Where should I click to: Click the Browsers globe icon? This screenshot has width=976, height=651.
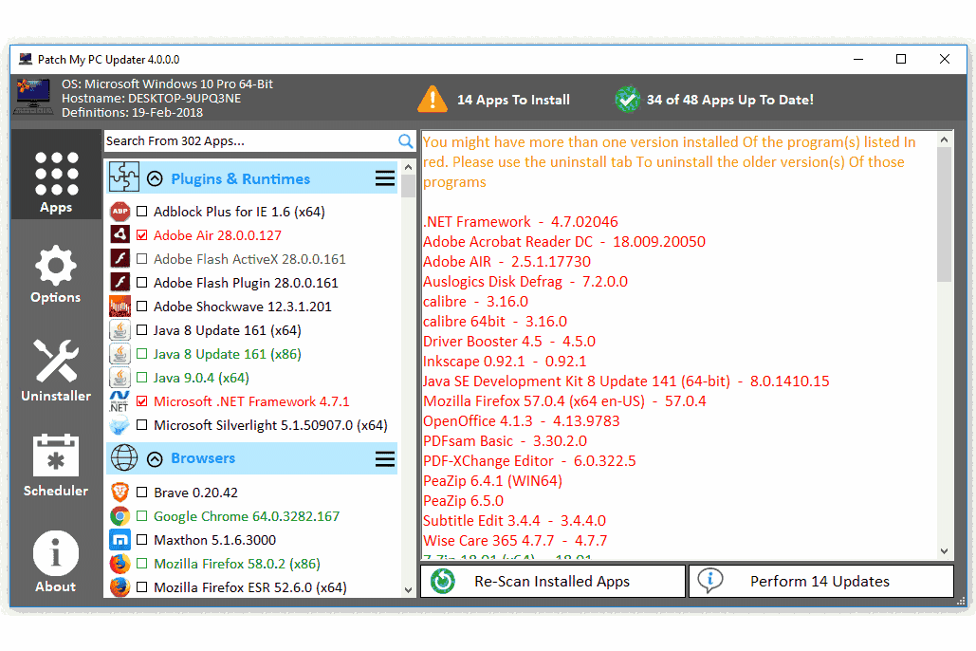pos(123,458)
